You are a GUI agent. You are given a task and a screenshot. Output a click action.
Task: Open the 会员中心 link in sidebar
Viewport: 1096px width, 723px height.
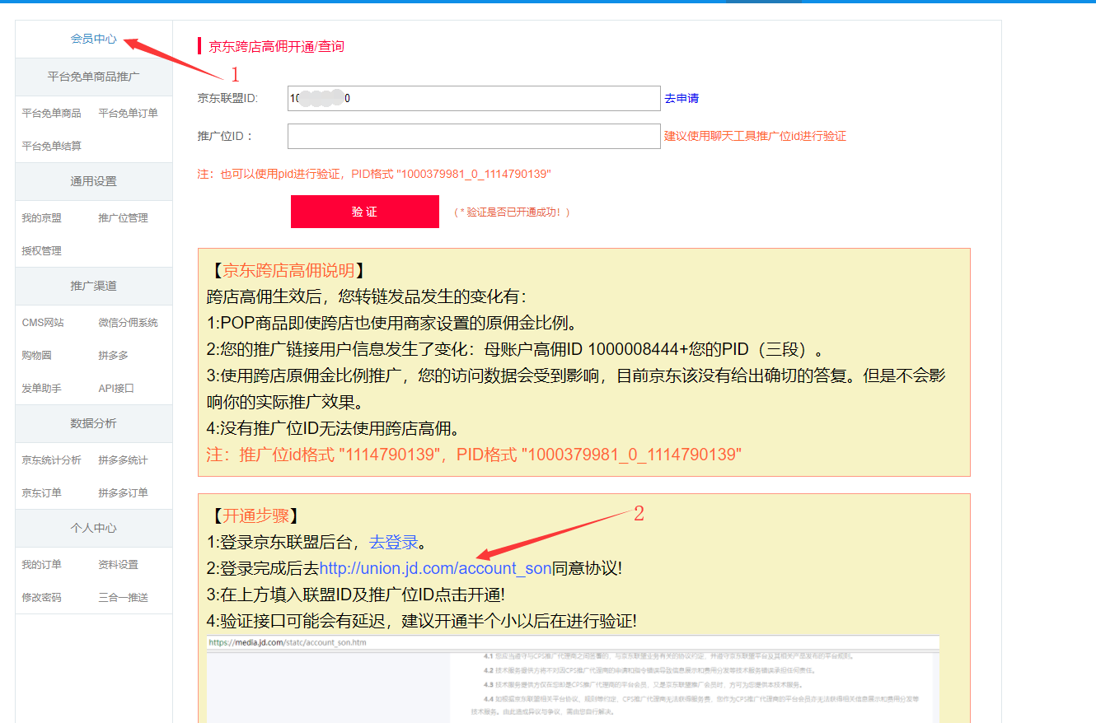tap(93, 39)
